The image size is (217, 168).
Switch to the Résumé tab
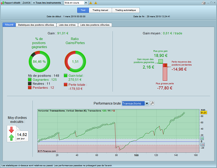[x=9, y=25]
